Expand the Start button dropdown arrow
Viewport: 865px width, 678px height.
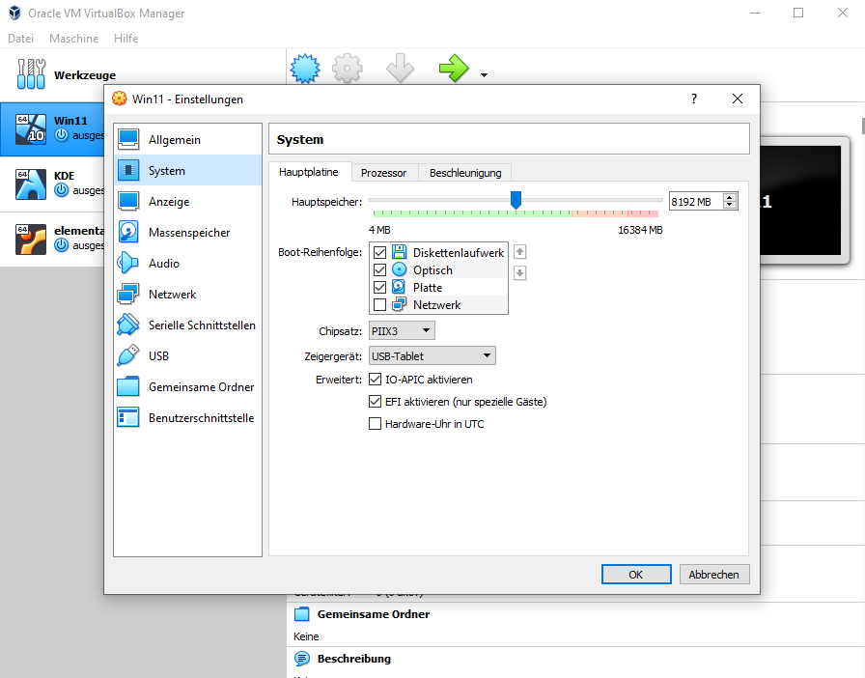(x=484, y=75)
